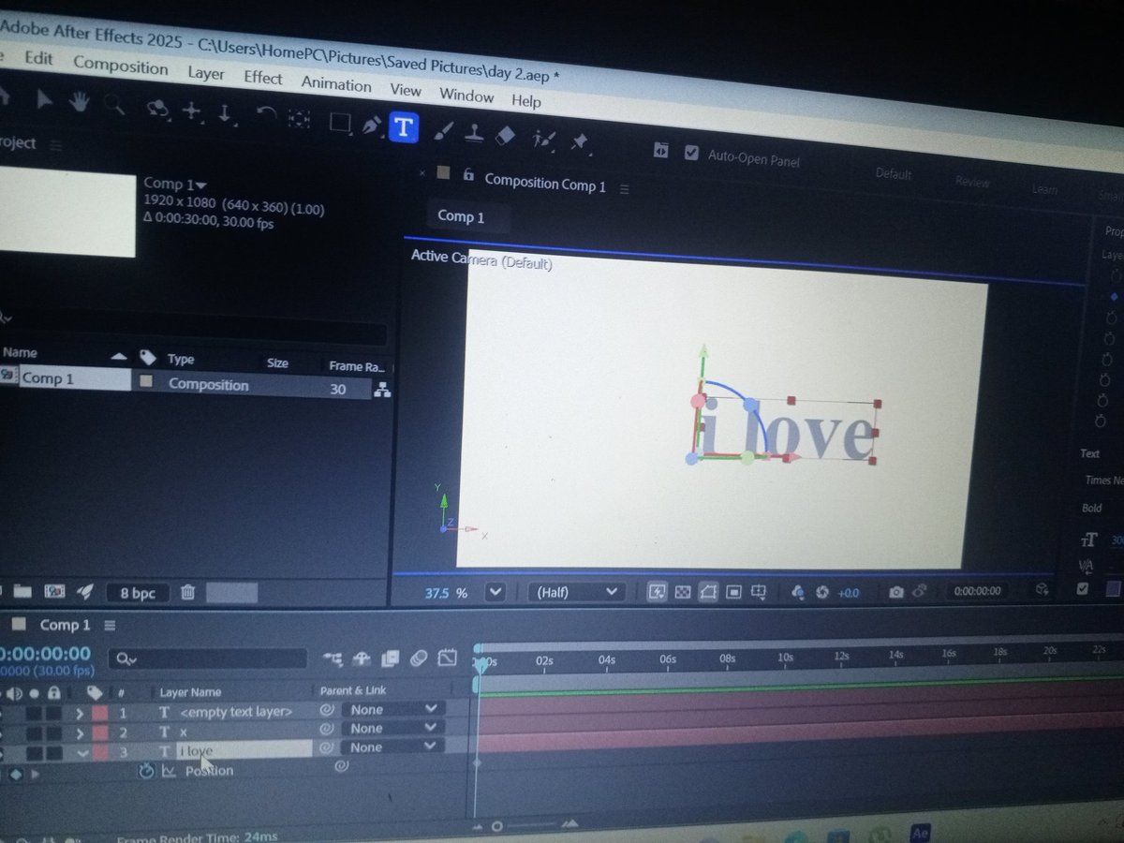Select the Brush tool
Viewport: 1124px width, 843px height.
point(443,130)
